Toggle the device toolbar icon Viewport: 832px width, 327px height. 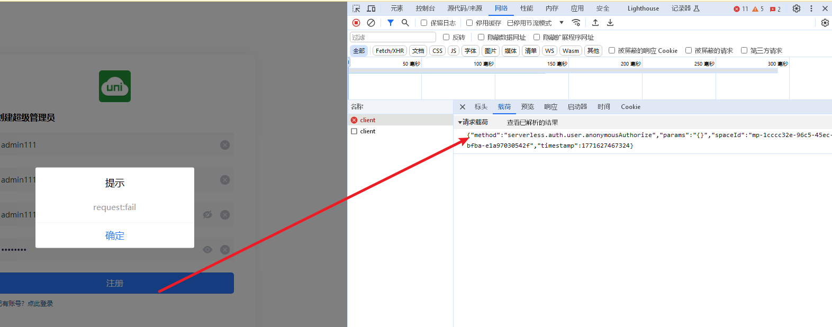[371, 8]
